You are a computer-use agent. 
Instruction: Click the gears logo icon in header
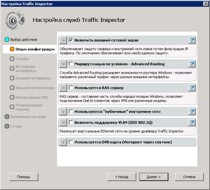[x=15, y=20]
